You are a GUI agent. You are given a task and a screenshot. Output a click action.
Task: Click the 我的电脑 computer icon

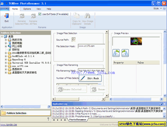point(10,43)
